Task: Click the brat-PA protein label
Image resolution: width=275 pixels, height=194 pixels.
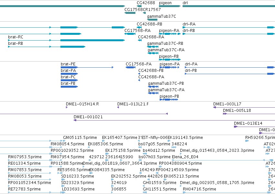Action: click(68, 71)
